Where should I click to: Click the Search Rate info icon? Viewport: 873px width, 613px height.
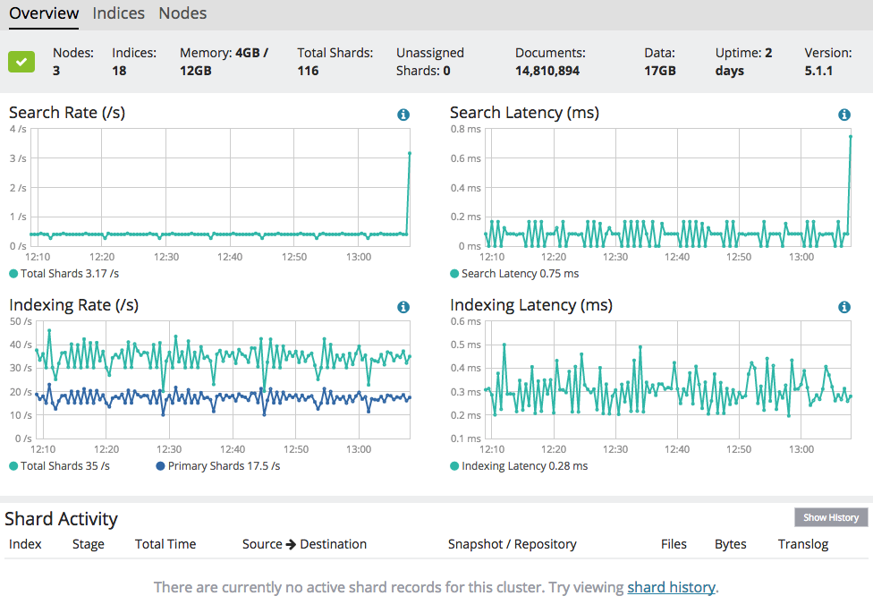pos(403,115)
